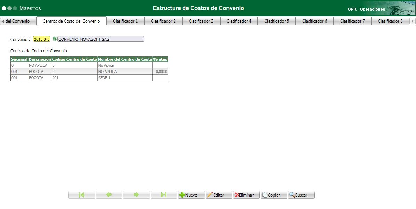
Task: Click the red X icon on Eliminar
Action: point(237,194)
